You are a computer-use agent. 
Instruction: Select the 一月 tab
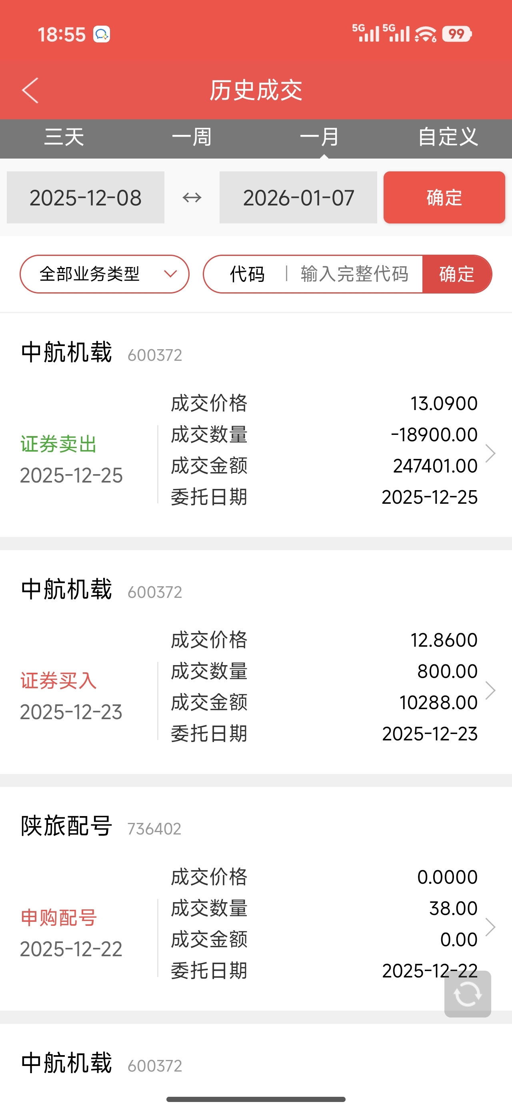click(320, 137)
